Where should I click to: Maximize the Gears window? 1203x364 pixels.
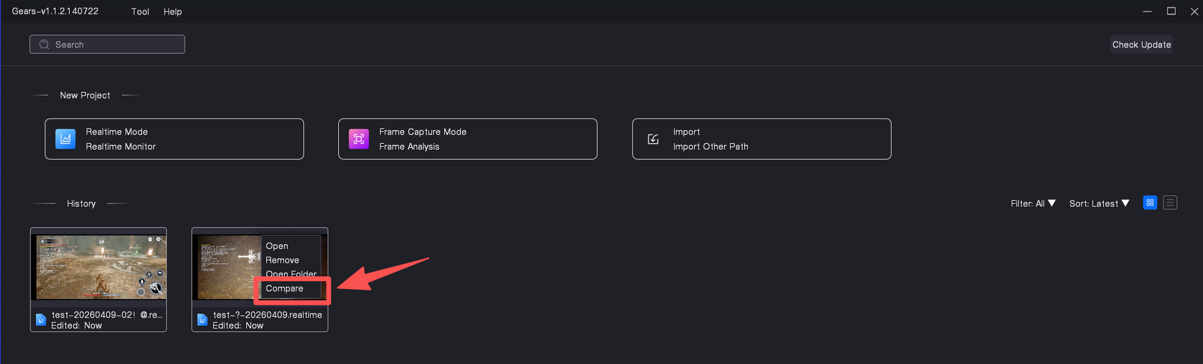click(1171, 12)
